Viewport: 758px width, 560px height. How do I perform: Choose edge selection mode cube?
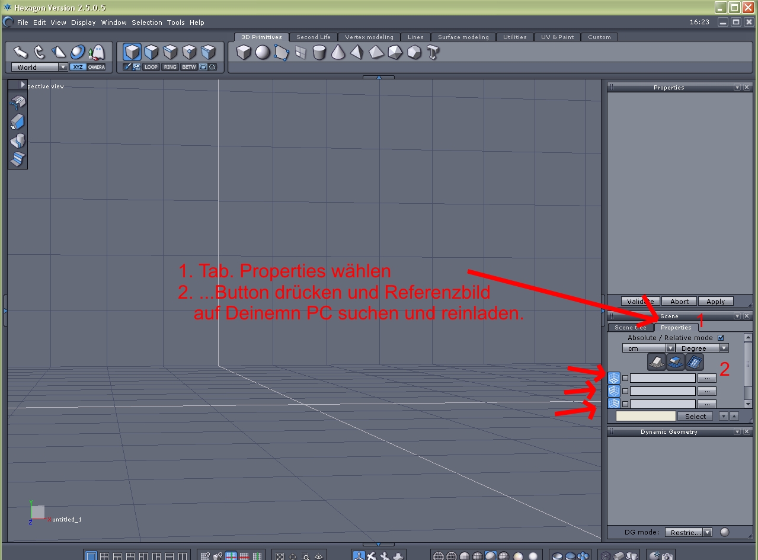pyautogui.click(x=171, y=52)
